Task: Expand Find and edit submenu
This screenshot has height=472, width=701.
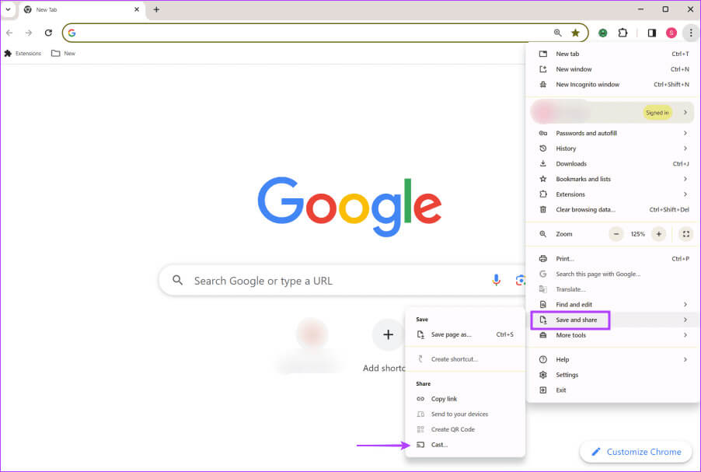Action: click(x=613, y=304)
